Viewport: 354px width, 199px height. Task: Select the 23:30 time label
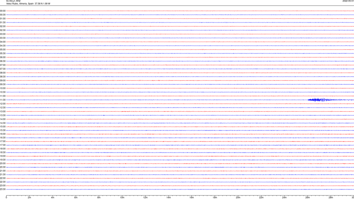click(x=3, y=189)
